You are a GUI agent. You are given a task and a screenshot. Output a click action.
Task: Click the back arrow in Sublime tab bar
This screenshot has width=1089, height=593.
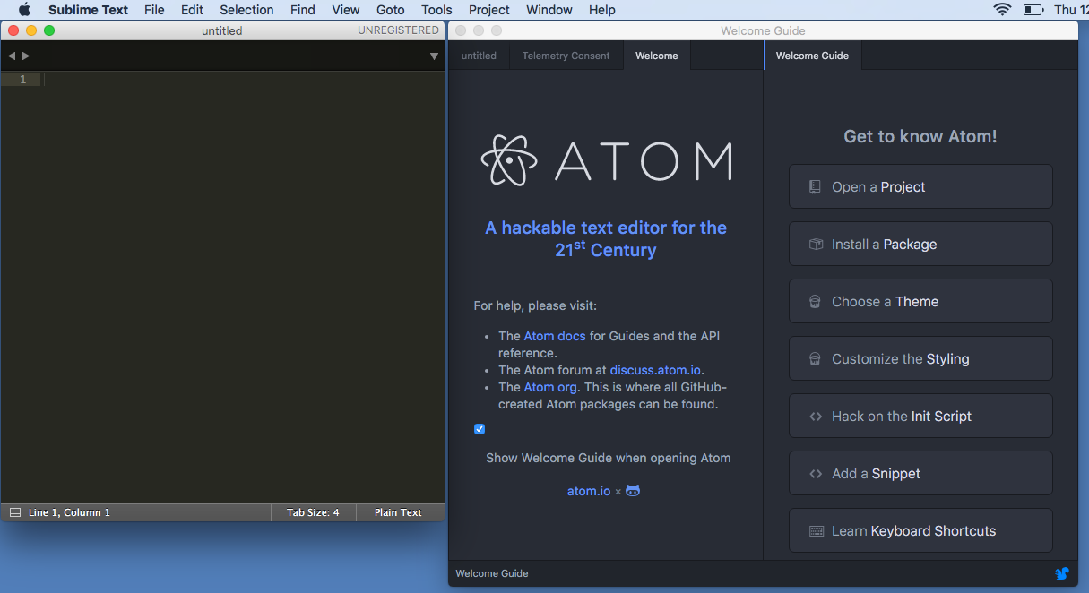click(12, 56)
